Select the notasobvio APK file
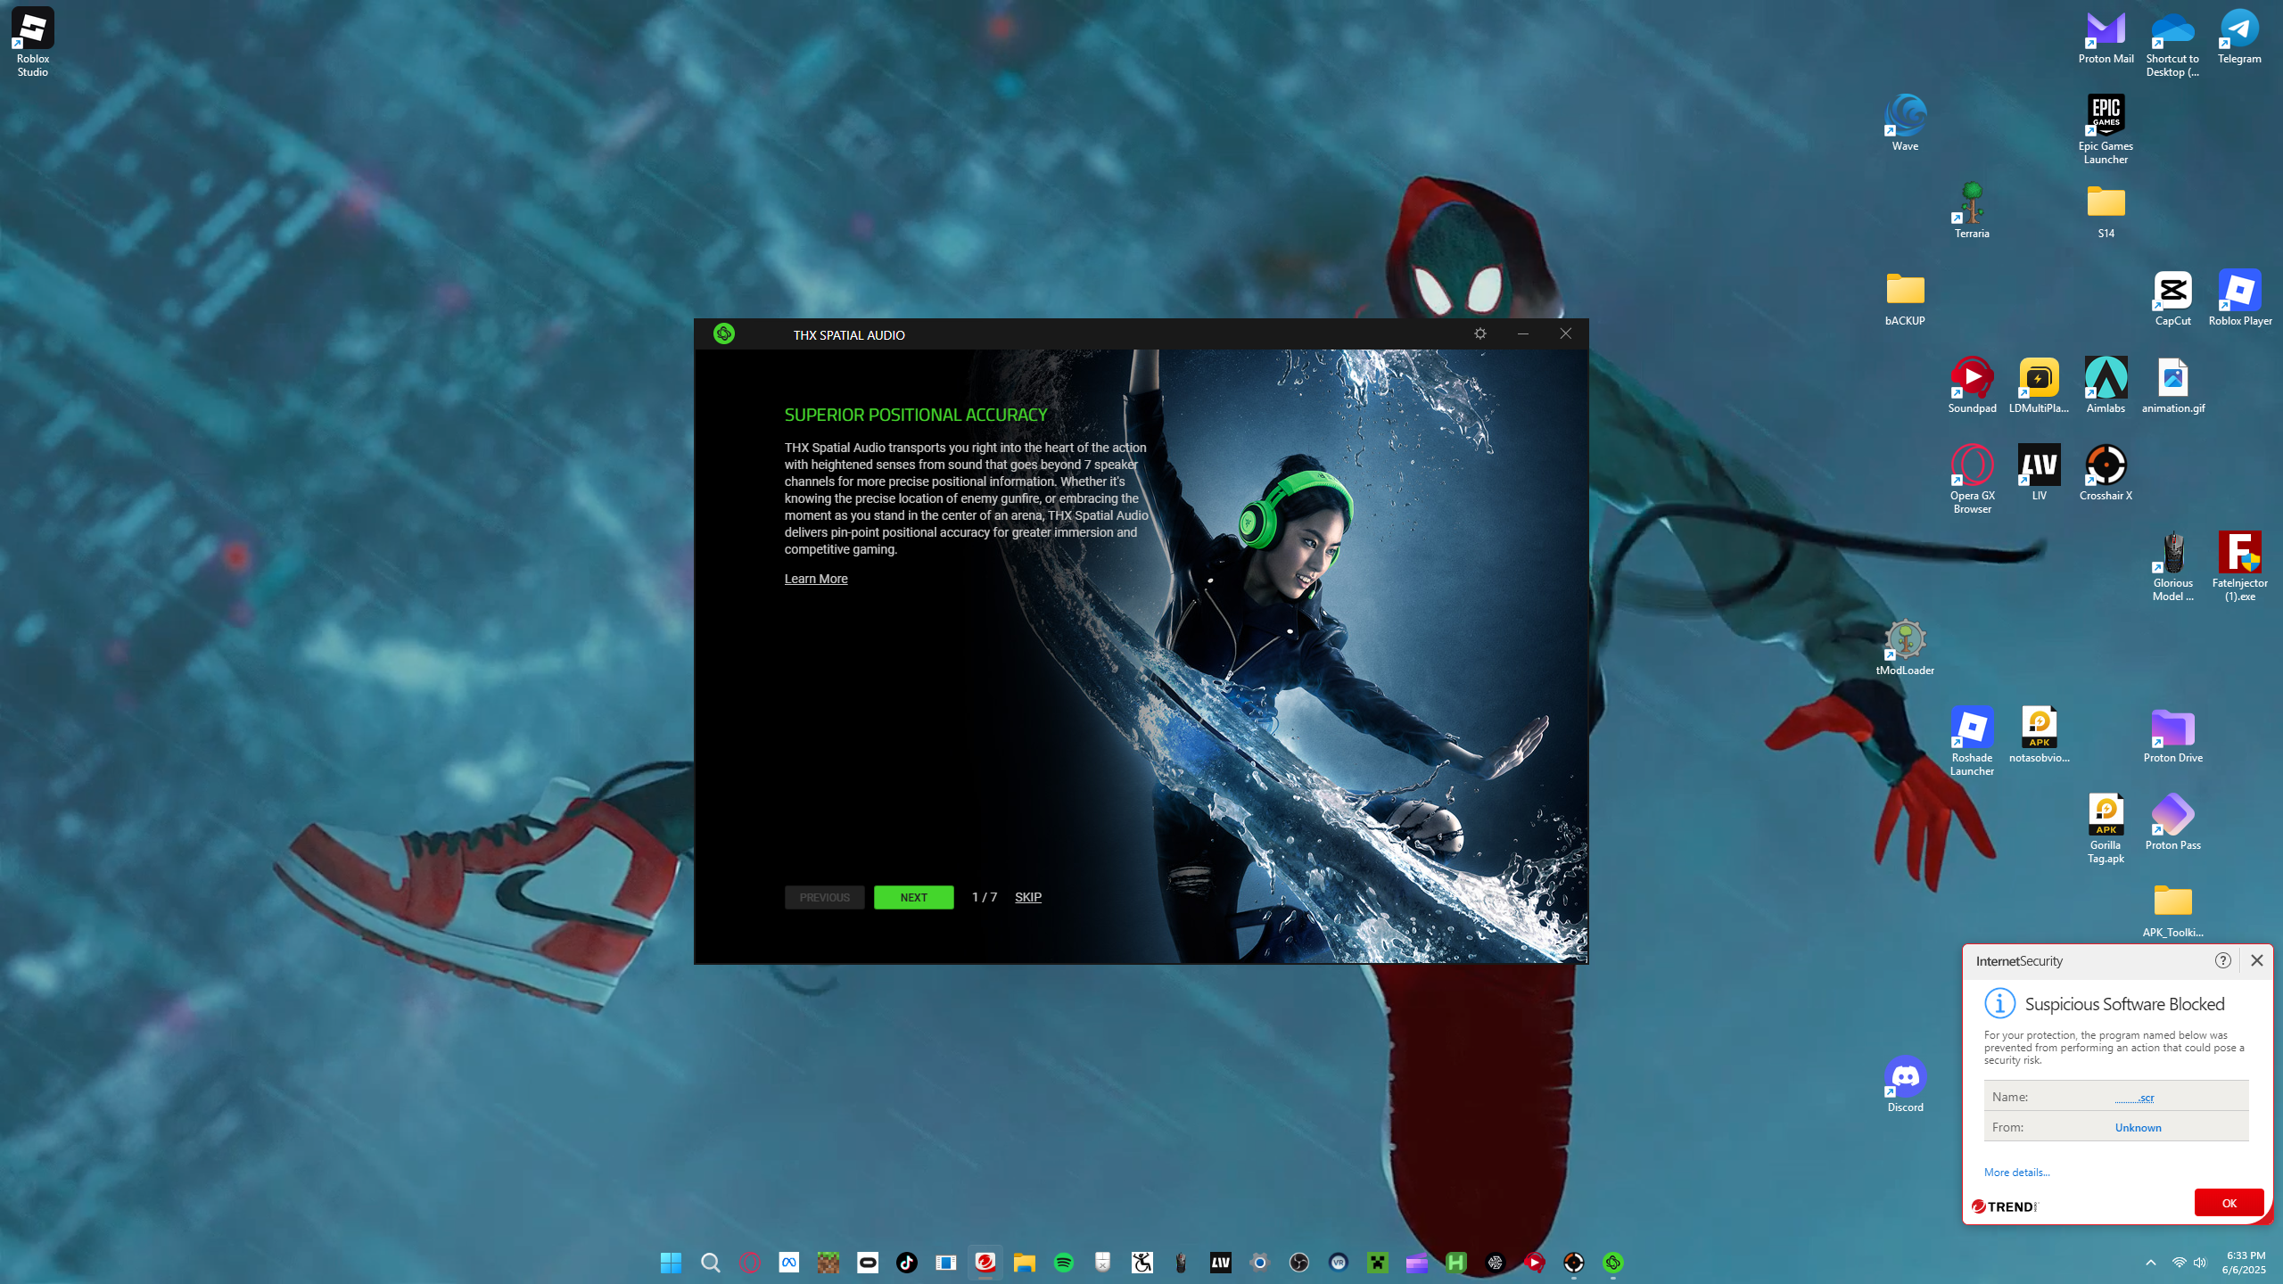The image size is (2283, 1284). click(x=2039, y=735)
